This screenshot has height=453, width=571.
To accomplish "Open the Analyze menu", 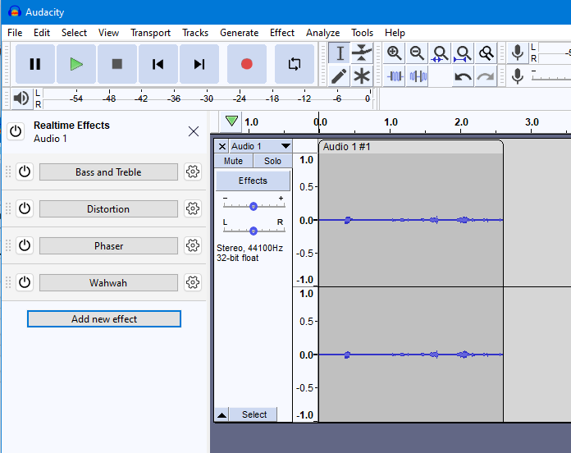I will click(x=322, y=33).
